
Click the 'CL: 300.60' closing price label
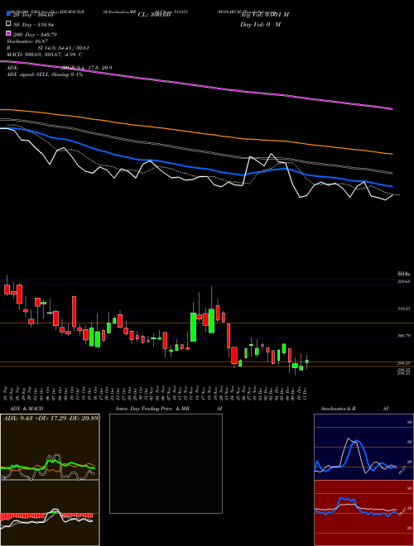(154, 15)
